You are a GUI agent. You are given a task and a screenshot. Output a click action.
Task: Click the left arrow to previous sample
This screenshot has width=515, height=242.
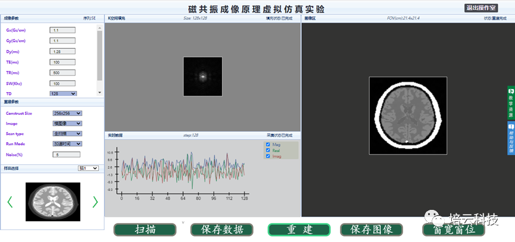coord(10,202)
